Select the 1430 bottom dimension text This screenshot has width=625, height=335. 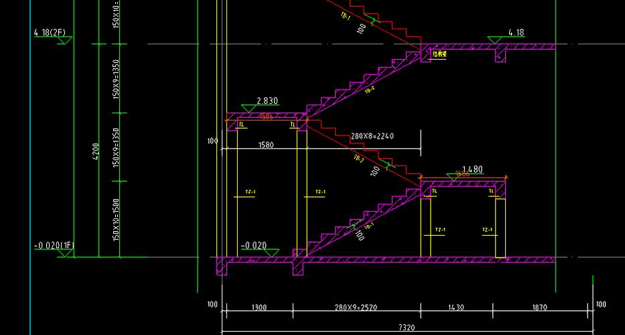click(456, 308)
